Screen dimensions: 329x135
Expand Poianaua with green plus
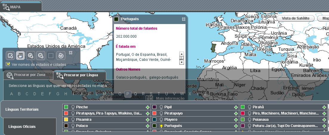coord(324,120)
